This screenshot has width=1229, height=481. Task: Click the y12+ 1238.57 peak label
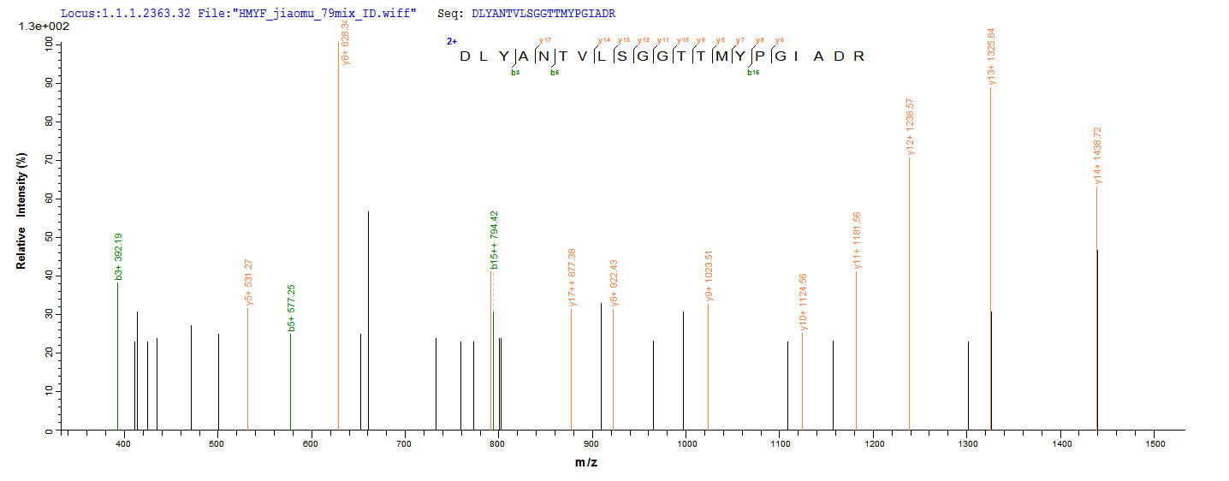pos(910,126)
